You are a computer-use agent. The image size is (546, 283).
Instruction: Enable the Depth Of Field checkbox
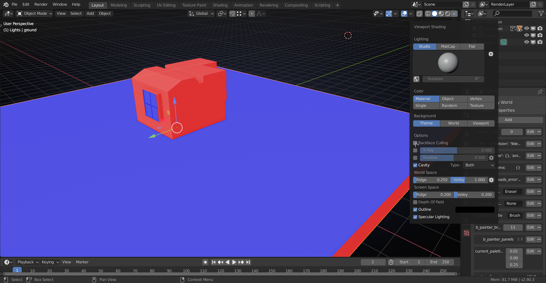click(415, 202)
